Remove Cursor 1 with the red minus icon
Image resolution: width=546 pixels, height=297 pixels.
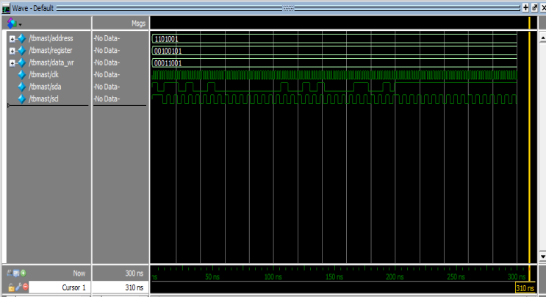click(x=26, y=287)
